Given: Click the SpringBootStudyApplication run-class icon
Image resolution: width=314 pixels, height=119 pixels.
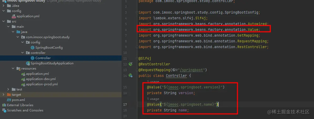Looking at the screenshot, I should click(28, 63).
